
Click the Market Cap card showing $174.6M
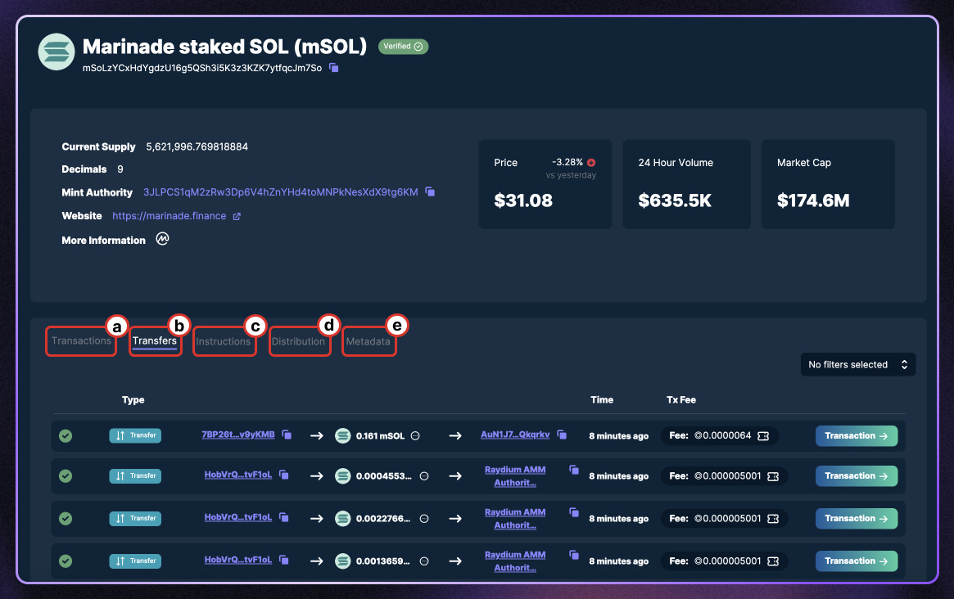tap(828, 184)
